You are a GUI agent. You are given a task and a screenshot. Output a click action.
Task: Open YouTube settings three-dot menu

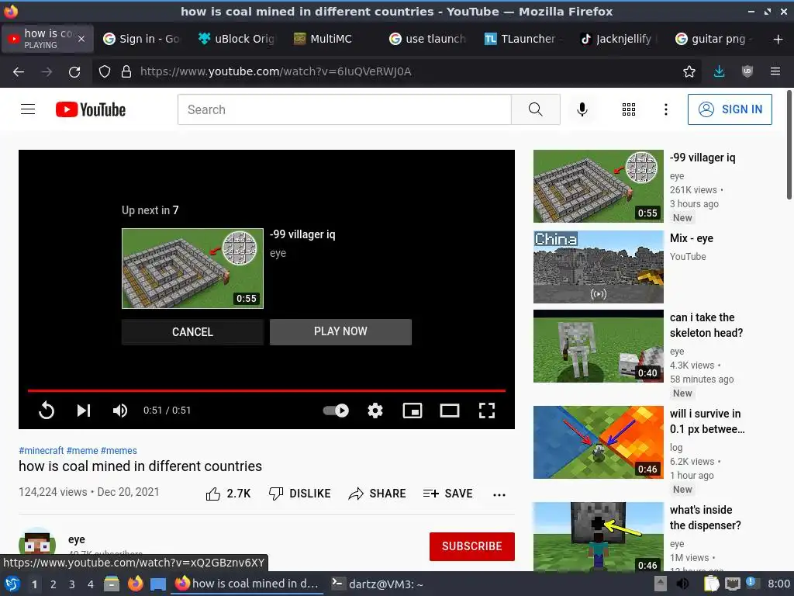(666, 109)
